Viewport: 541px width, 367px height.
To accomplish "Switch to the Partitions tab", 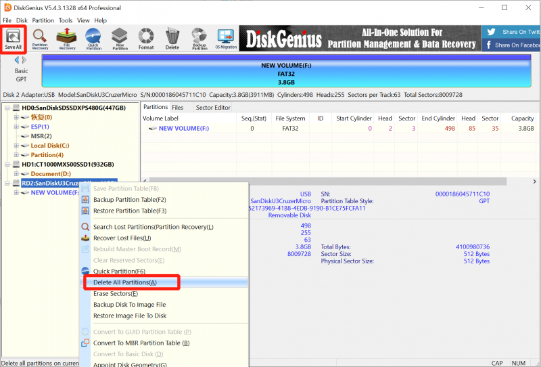I will pos(156,107).
